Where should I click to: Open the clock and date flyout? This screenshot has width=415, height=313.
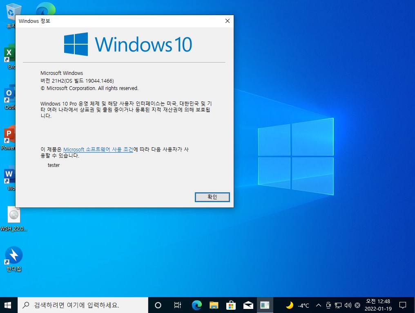pos(378,305)
